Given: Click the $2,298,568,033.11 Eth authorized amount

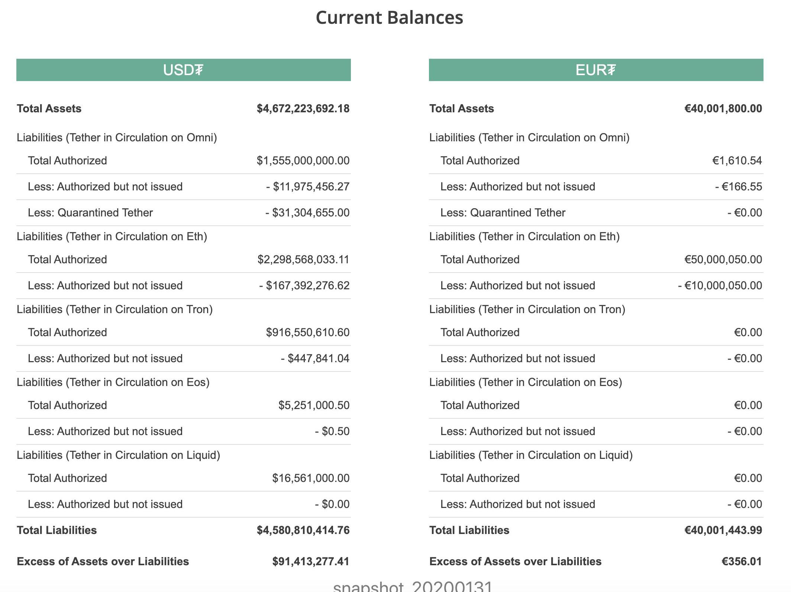Looking at the screenshot, I should (303, 260).
